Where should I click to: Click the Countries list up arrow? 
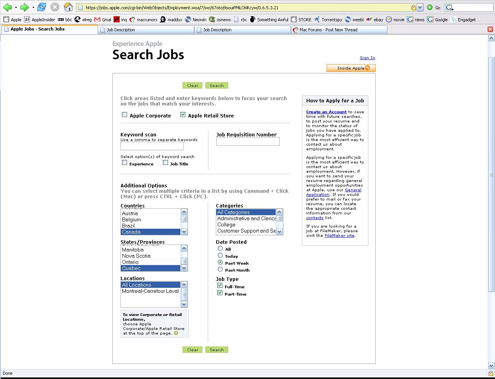coord(184,212)
